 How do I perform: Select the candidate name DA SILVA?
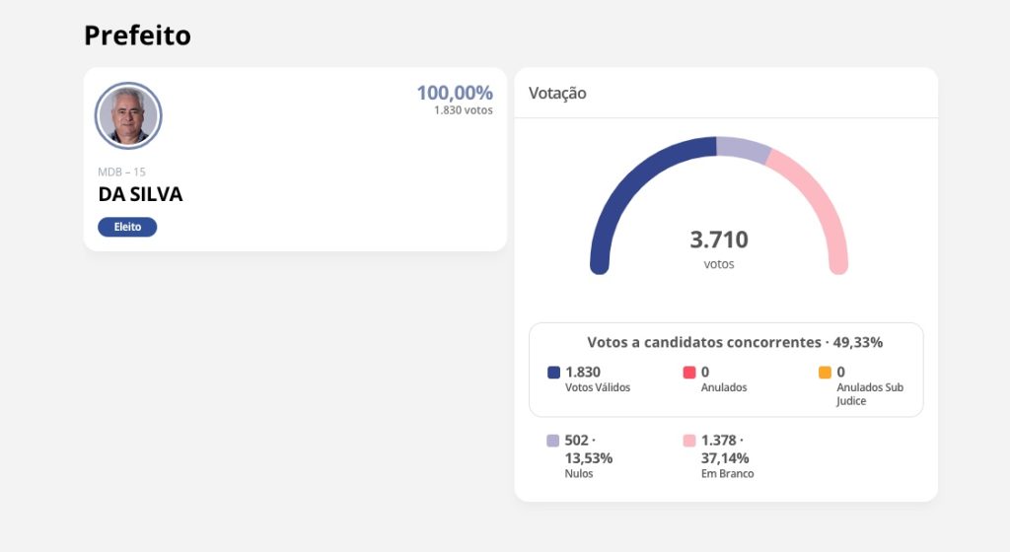coord(141,194)
